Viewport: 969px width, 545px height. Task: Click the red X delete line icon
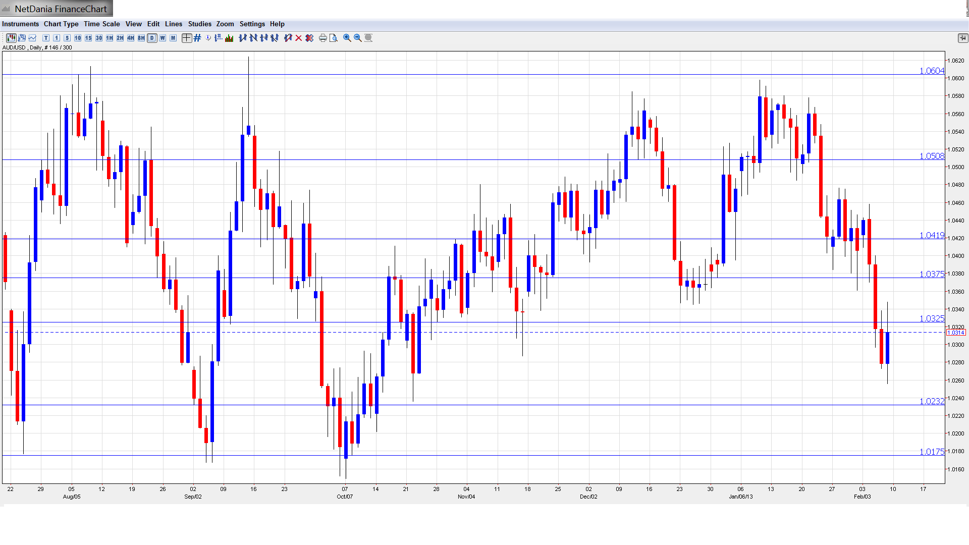pyautogui.click(x=299, y=38)
